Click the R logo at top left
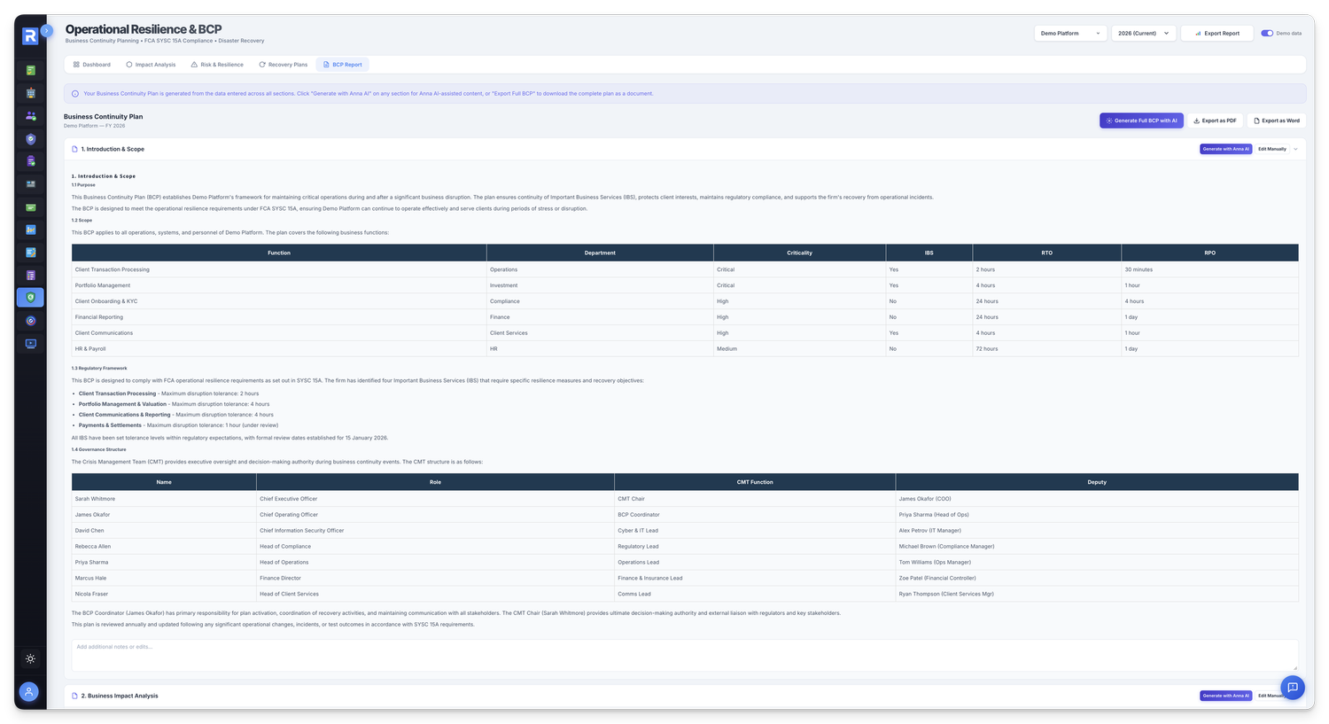Screen dimensions: 1329x724 pos(30,35)
